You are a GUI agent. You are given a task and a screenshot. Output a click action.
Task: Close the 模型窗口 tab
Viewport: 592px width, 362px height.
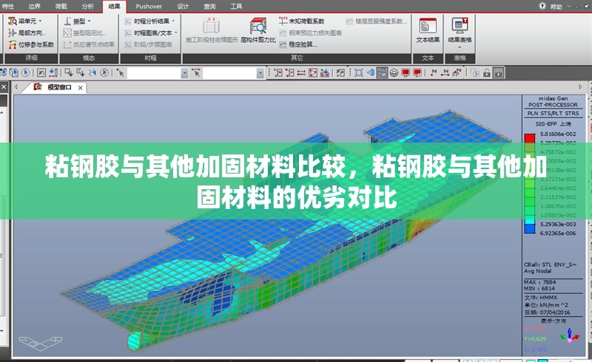(81, 87)
